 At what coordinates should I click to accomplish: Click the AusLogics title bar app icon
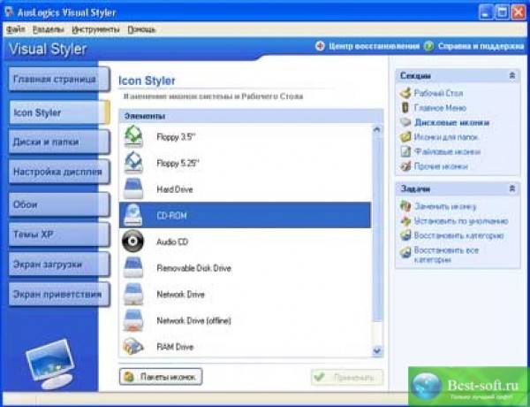coord(10,12)
